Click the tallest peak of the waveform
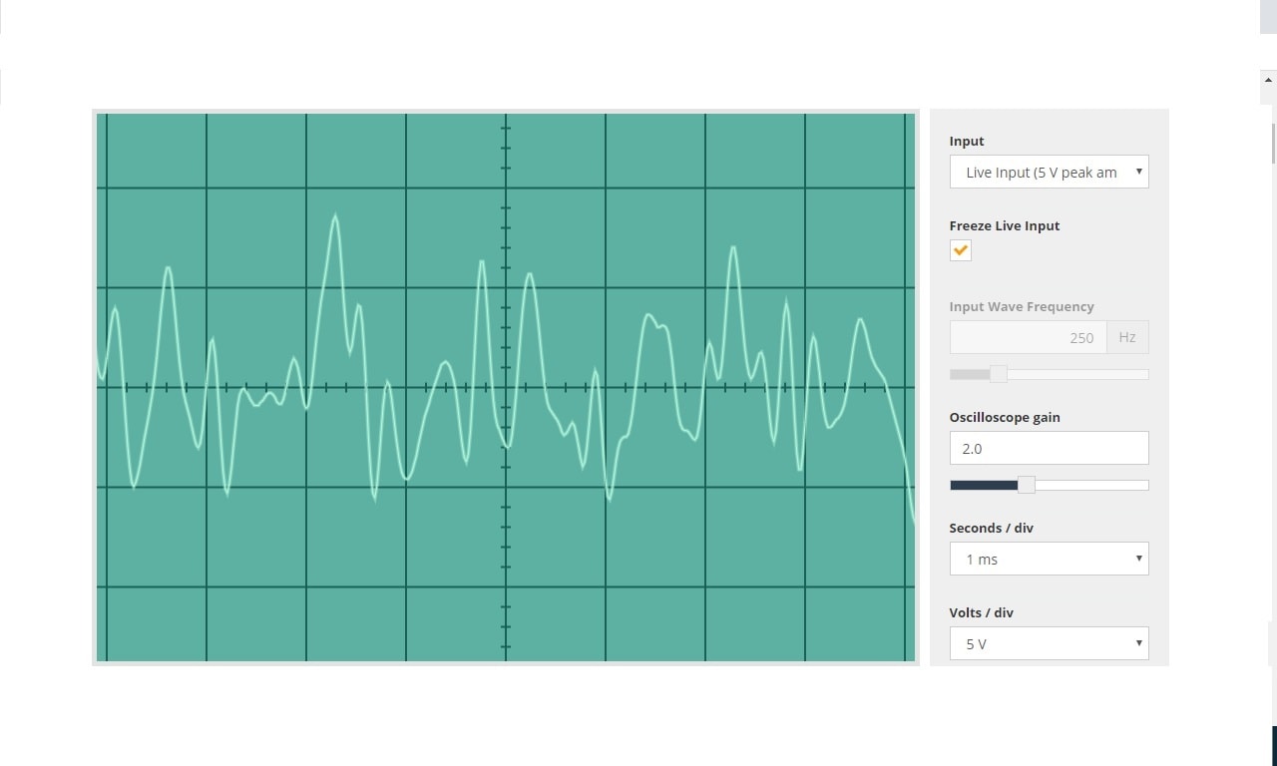Image resolution: width=1277 pixels, height=766 pixels. pyautogui.click(x=335, y=216)
